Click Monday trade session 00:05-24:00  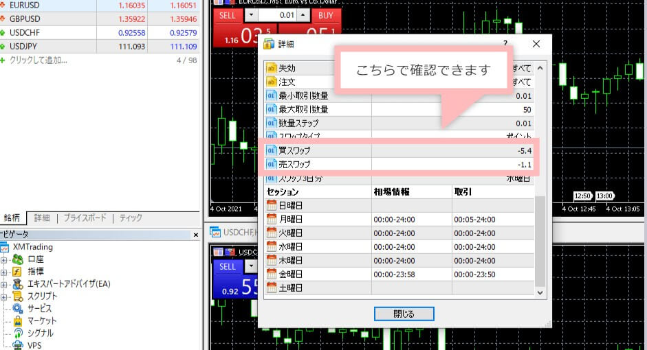pyautogui.click(x=474, y=220)
